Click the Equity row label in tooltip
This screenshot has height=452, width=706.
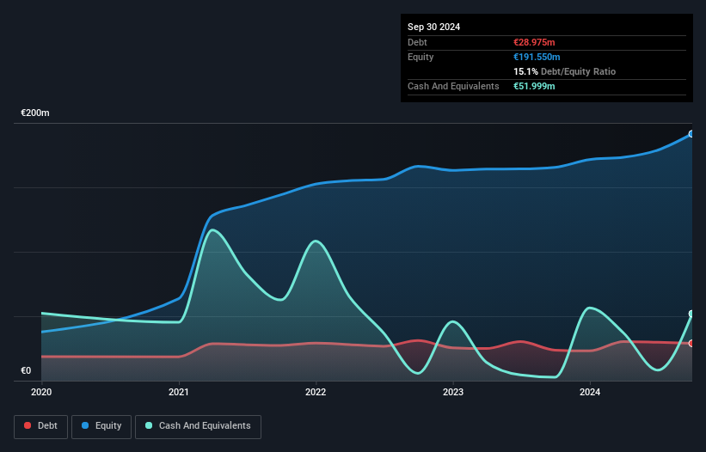pos(421,57)
